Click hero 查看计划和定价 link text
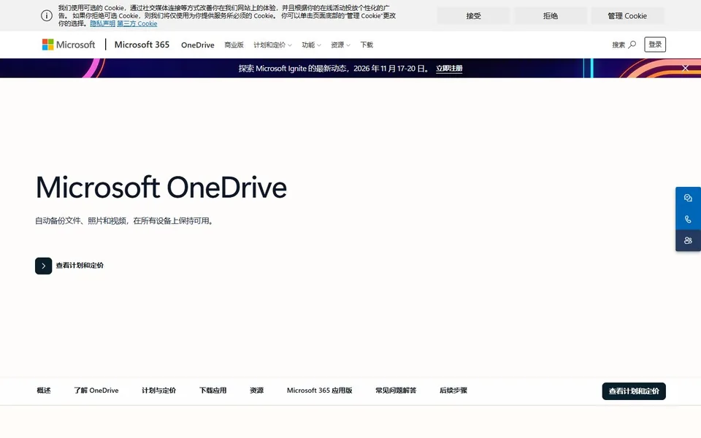The image size is (701, 438). point(80,266)
